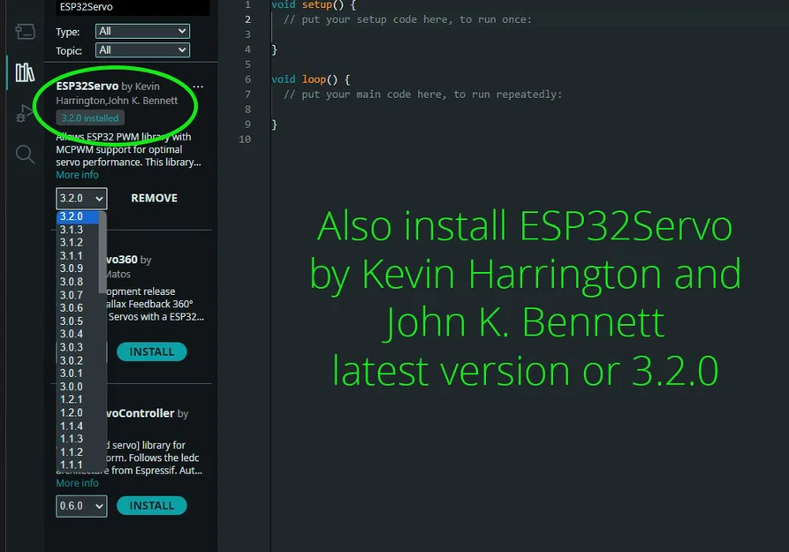Click the 3.2.0 installed badge
Viewport: 789px width, 552px height.
point(90,118)
